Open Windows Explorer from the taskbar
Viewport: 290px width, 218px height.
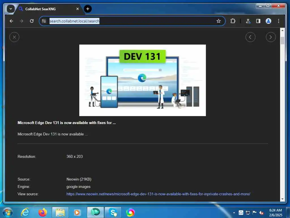tap(60, 212)
